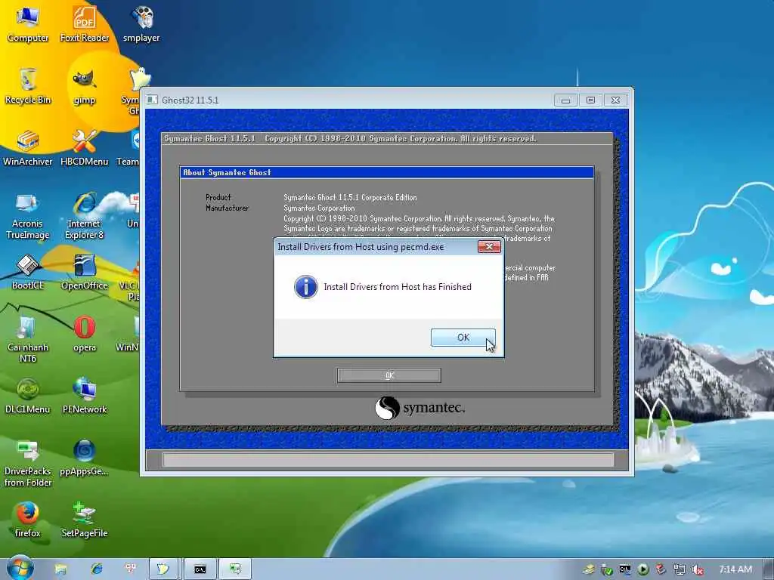This screenshot has width=774, height=580.
Task: Switch to the command prompt taskbar button
Action: [200, 569]
